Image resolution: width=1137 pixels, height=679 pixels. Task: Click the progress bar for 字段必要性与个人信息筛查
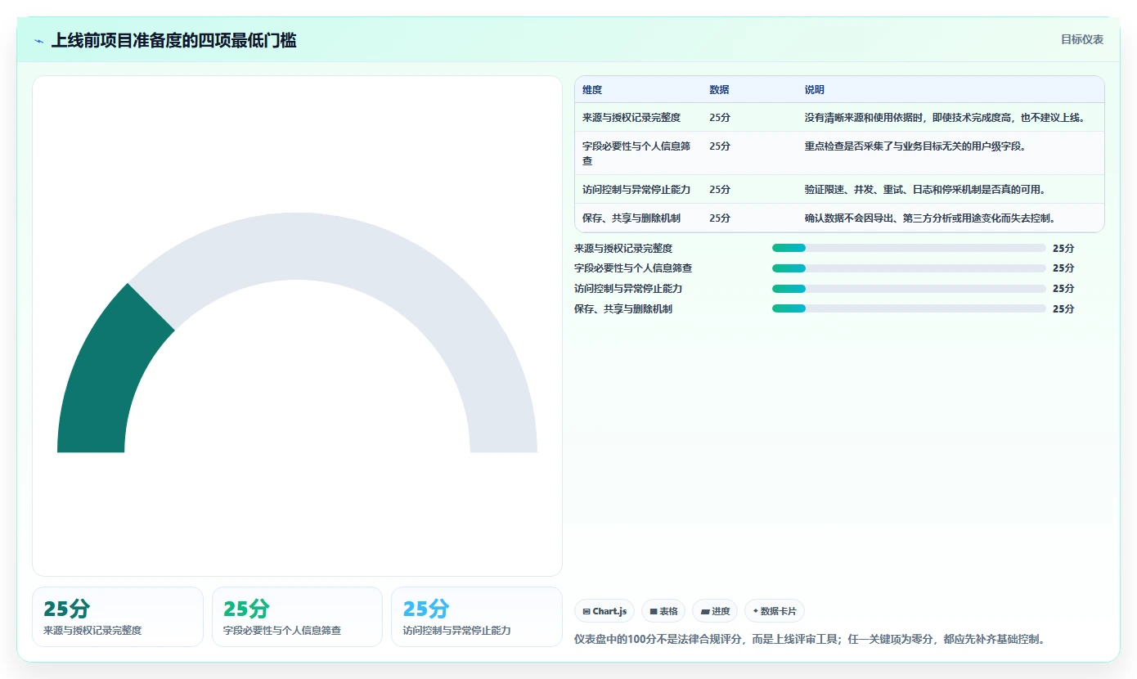pyautogui.click(x=909, y=268)
